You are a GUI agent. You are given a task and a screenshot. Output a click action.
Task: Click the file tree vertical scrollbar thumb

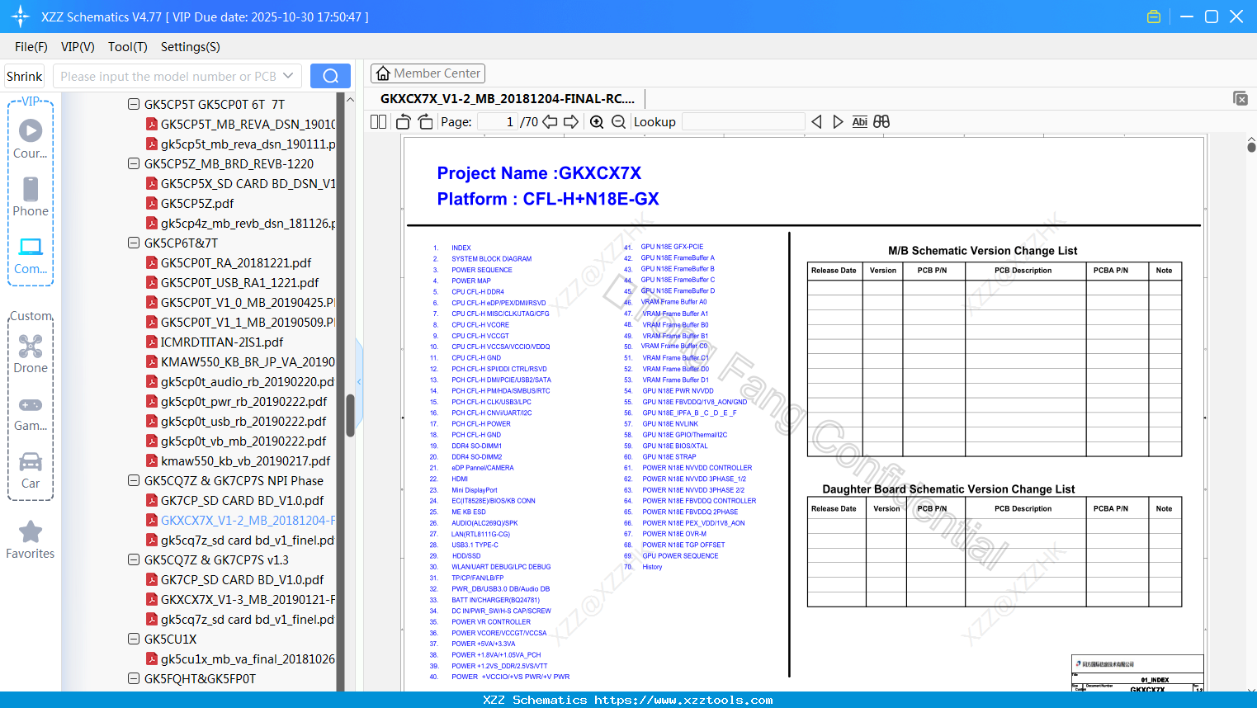[x=350, y=415]
